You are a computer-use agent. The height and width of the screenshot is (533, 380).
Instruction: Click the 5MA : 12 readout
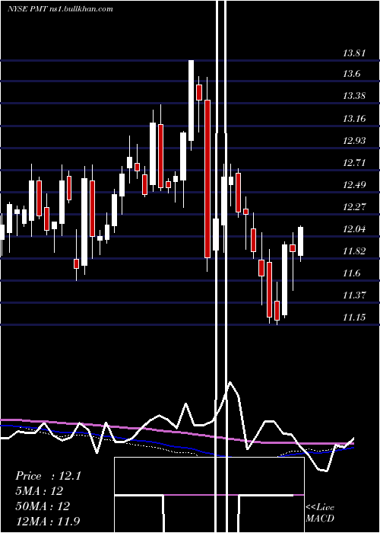click(39, 491)
